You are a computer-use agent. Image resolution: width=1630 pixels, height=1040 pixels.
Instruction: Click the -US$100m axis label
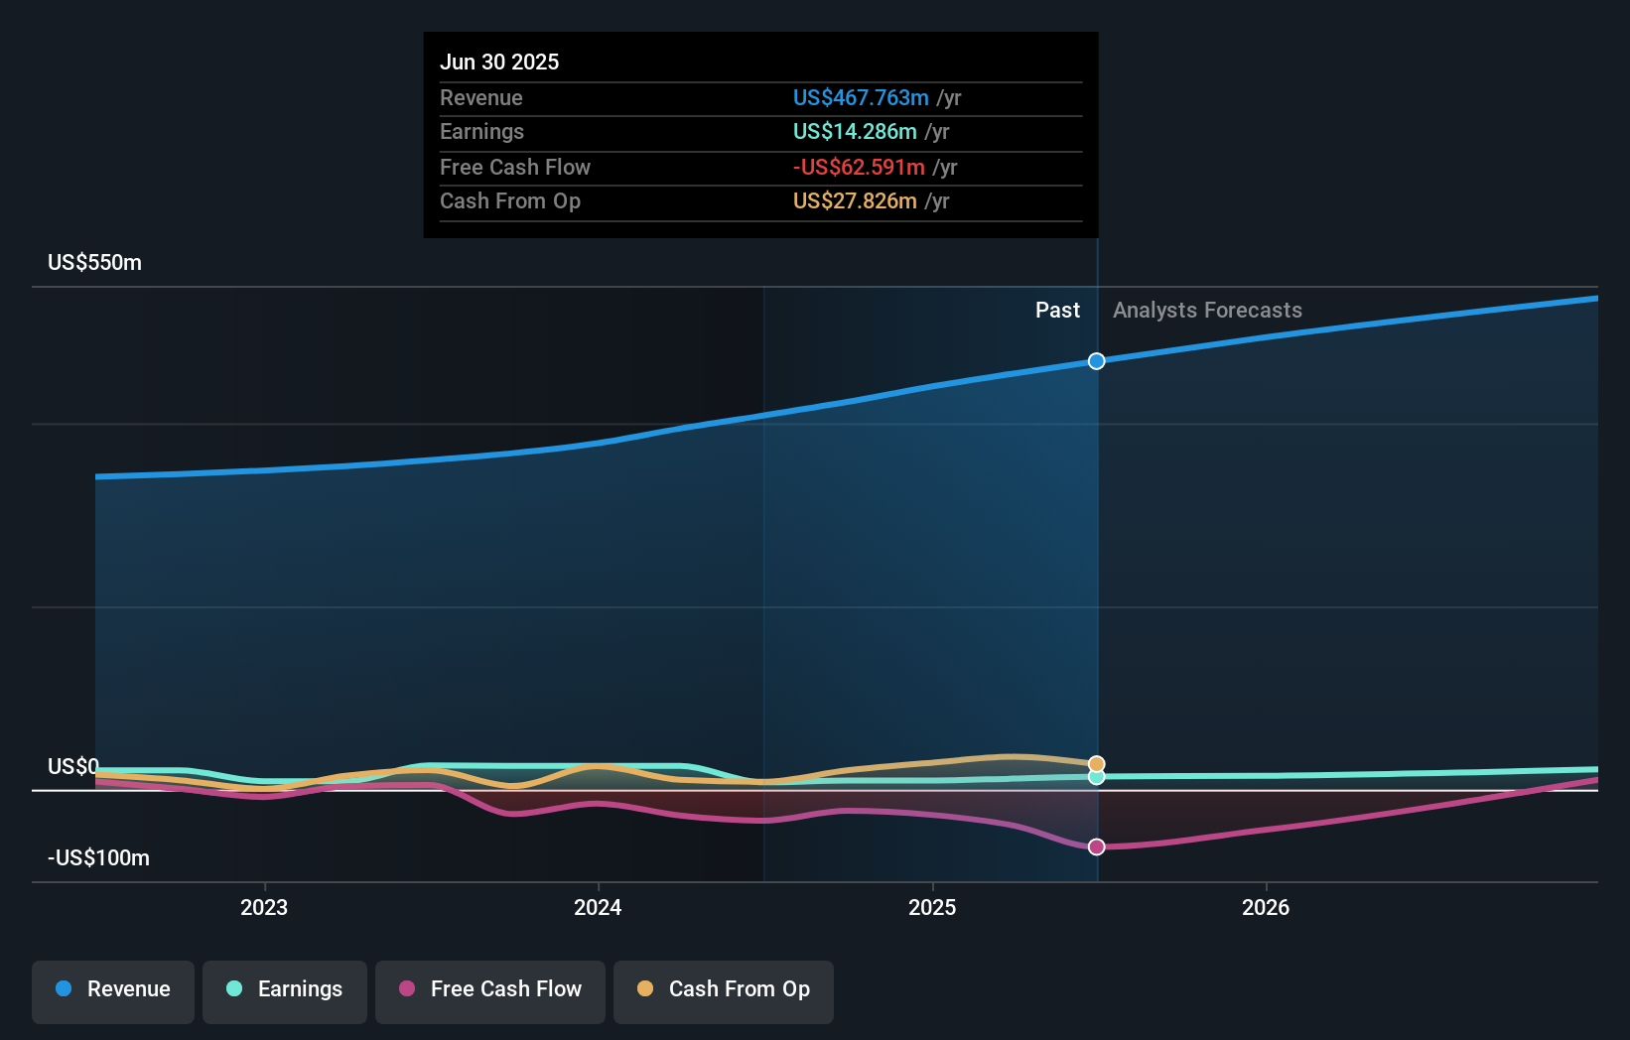pos(97,857)
